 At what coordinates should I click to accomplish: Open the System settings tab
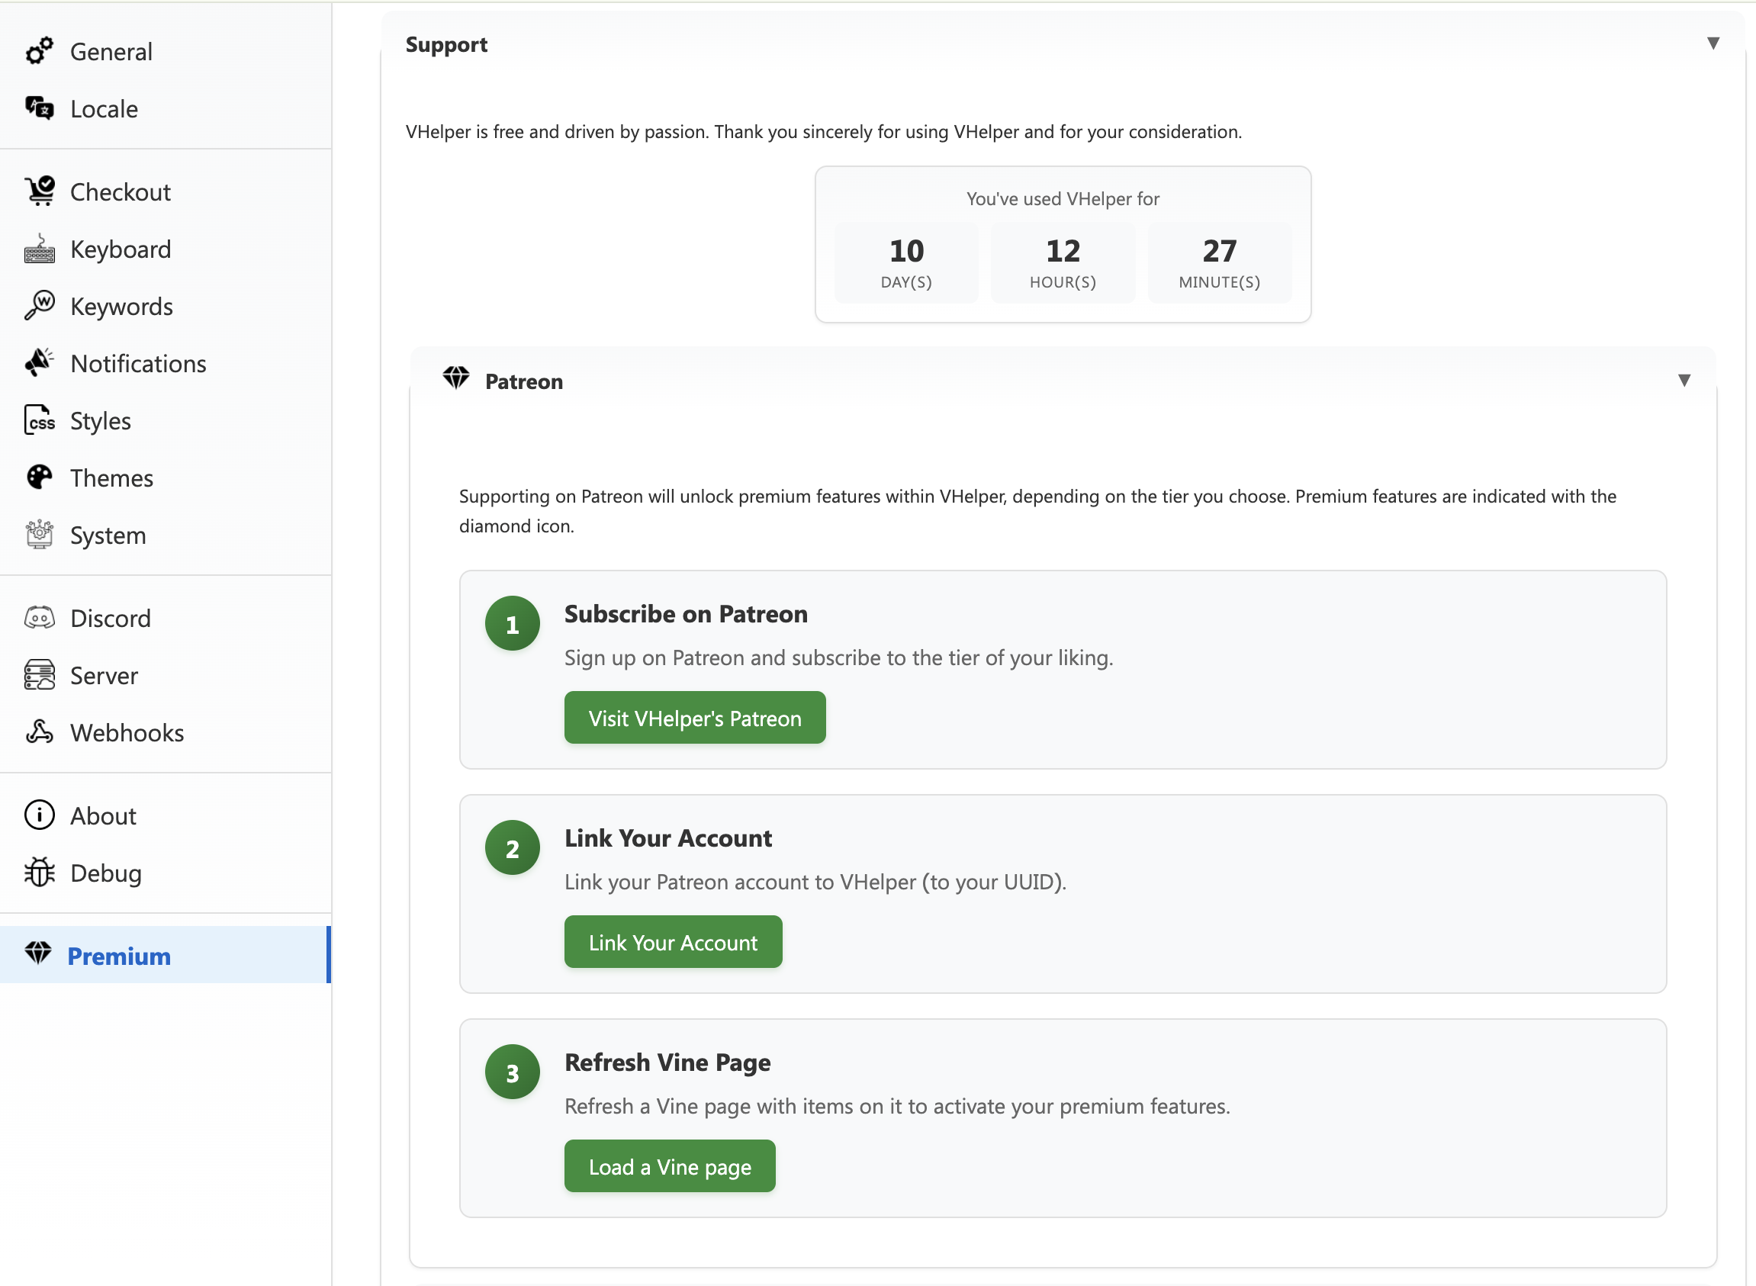point(108,535)
